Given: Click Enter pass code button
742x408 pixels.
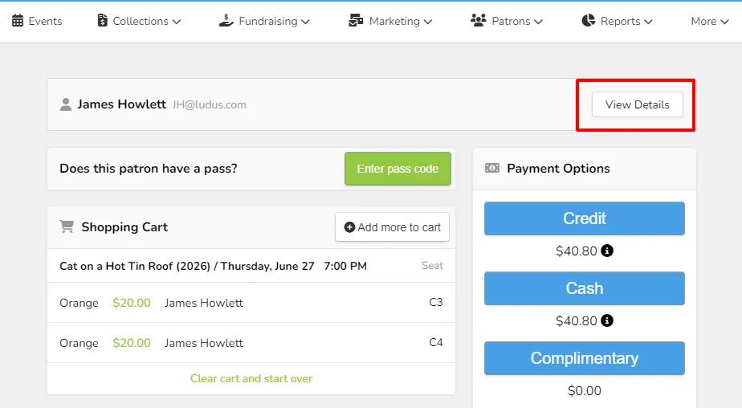Looking at the screenshot, I should click(397, 169).
